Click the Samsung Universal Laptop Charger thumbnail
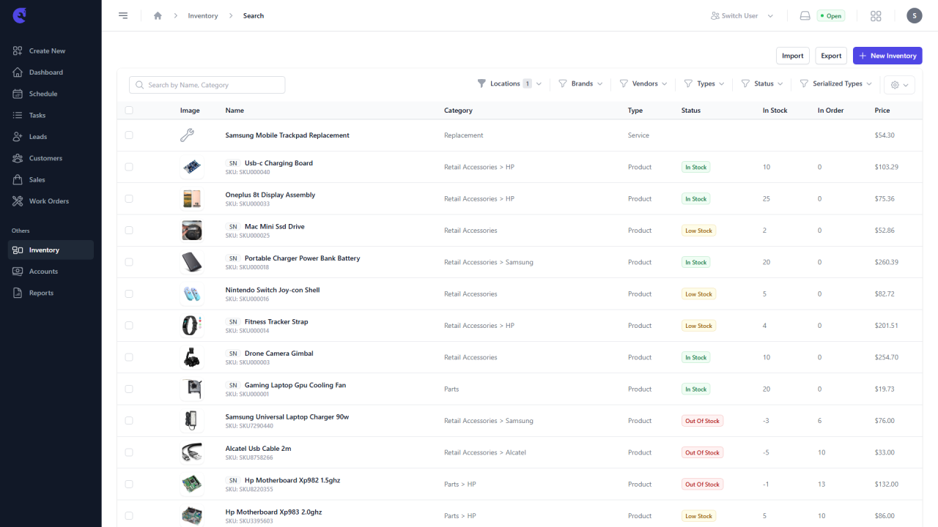The height and width of the screenshot is (527, 938). tap(192, 421)
